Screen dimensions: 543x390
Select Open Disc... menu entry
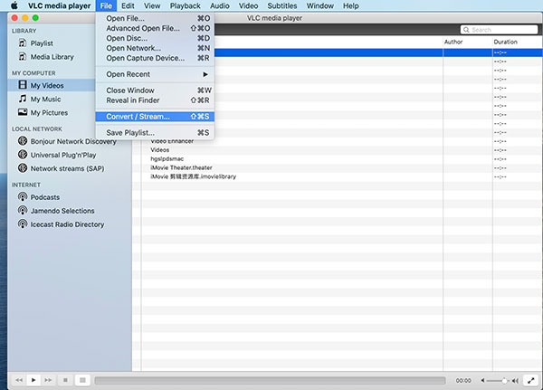pos(155,38)
